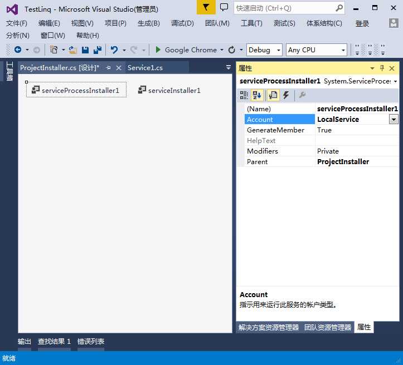Click the open file folder icon

pos(72,50)
